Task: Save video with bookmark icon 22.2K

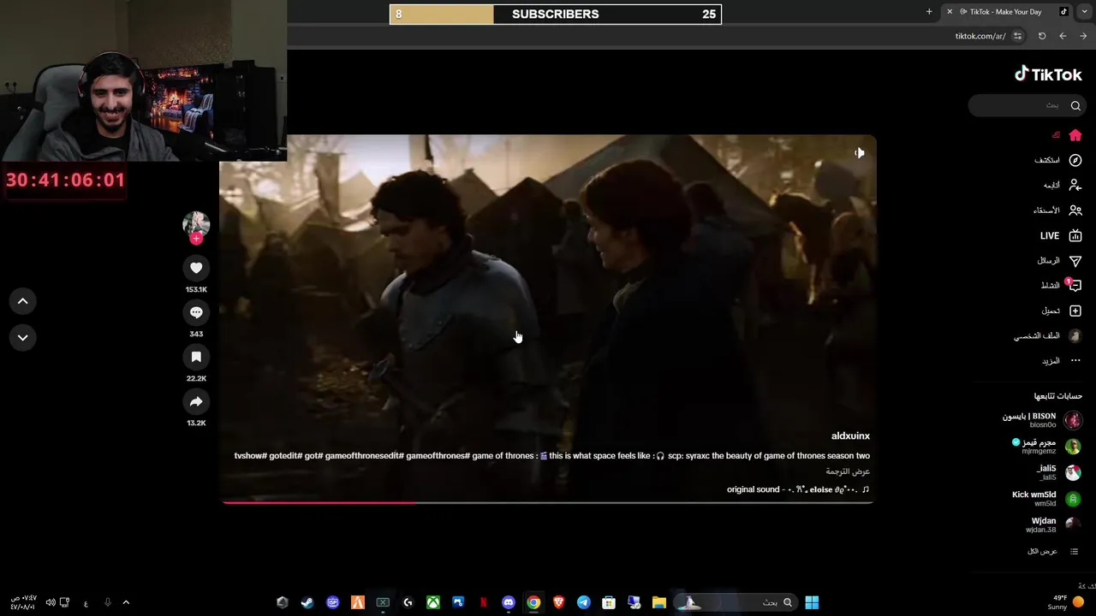Action: pos(196,357)
